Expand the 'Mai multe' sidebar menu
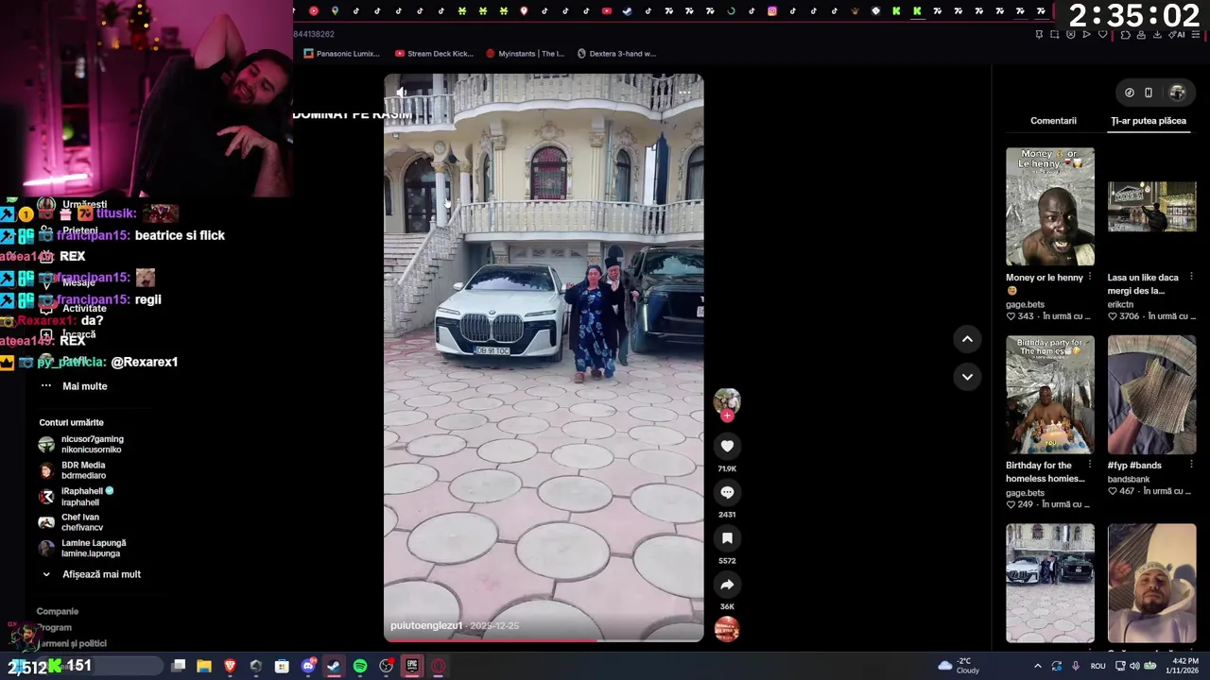The width and height of the screenshot is (1210, 680). pyautogui.click(x=84, y=386)
